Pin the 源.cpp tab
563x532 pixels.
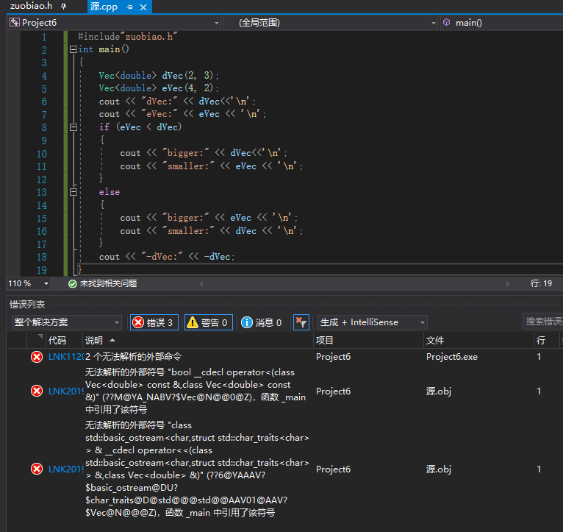[x=129, y=7]
